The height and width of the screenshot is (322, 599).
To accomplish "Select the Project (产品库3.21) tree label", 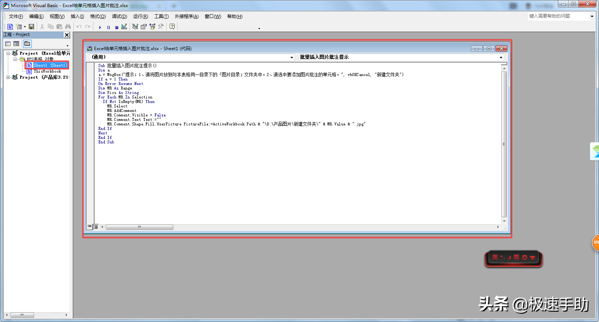I will tap(45, 77).
